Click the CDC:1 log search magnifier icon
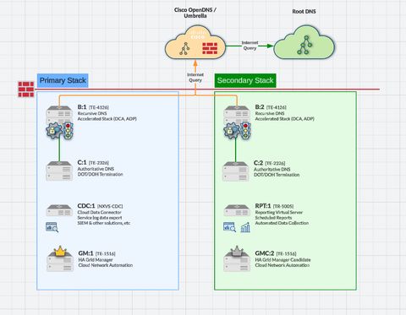The height and width of the screenshot is (315, 406). [x=52, y=227]
